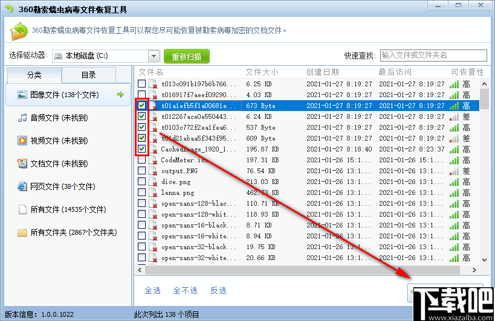Viewport: 495px width, 321px height.
Task: Uncheck the 609 Byte file row checkbox
Action: 142,138
